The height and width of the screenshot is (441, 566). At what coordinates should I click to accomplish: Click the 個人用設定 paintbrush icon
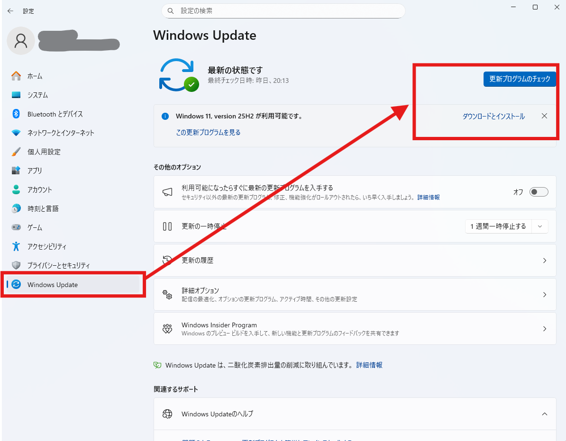click(16, 152)
